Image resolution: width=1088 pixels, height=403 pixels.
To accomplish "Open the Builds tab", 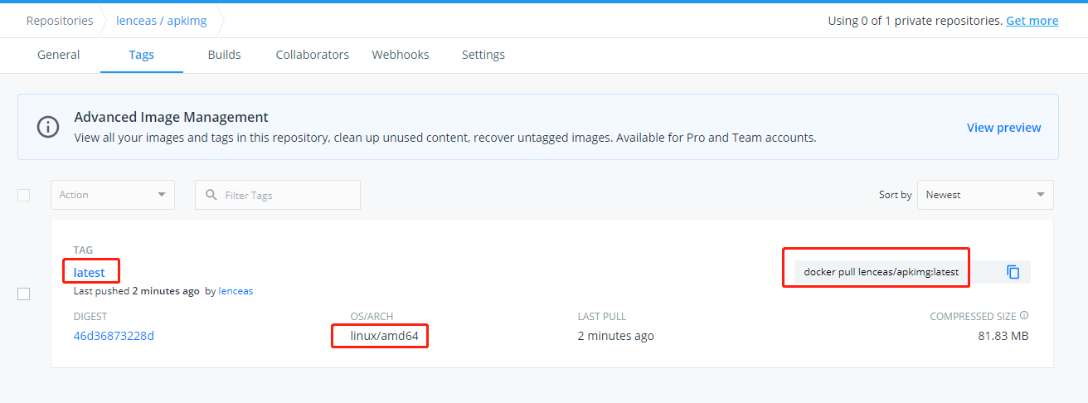I will coord(224,55).
